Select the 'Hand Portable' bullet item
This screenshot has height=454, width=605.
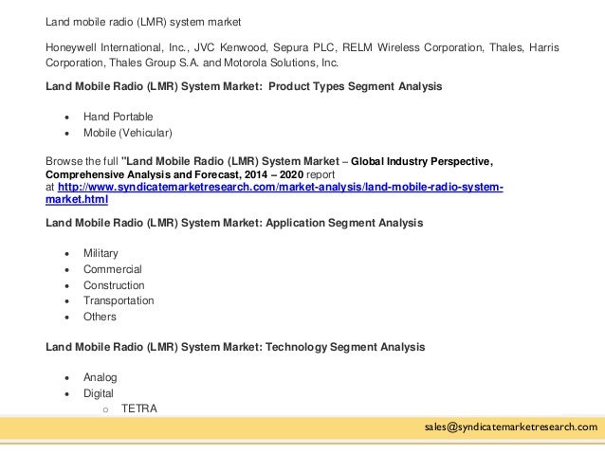[119, 117]
